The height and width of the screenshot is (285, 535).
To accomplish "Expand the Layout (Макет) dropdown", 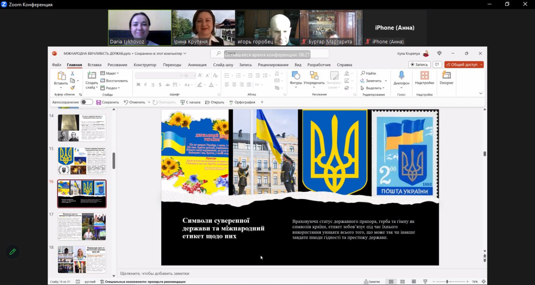I will (110, 73).
